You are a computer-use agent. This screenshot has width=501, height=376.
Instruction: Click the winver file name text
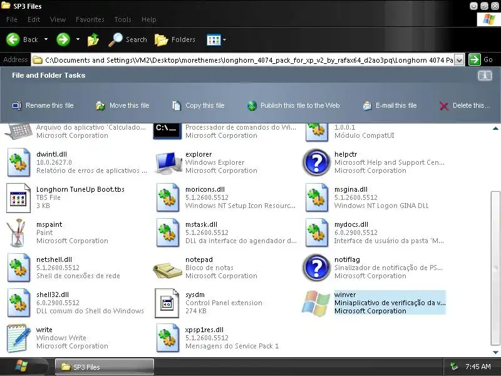[x=345, y=295]
